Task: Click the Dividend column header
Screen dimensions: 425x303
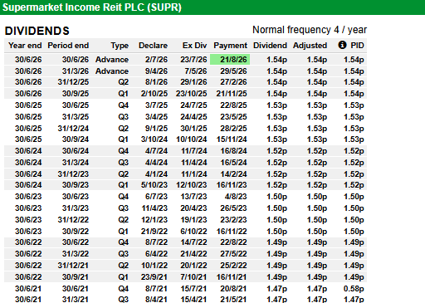Action: [270, 46]
